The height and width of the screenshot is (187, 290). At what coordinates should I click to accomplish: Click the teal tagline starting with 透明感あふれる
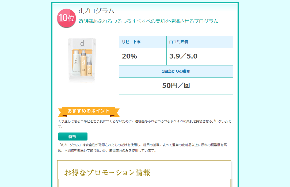click(x=148, y=21)
